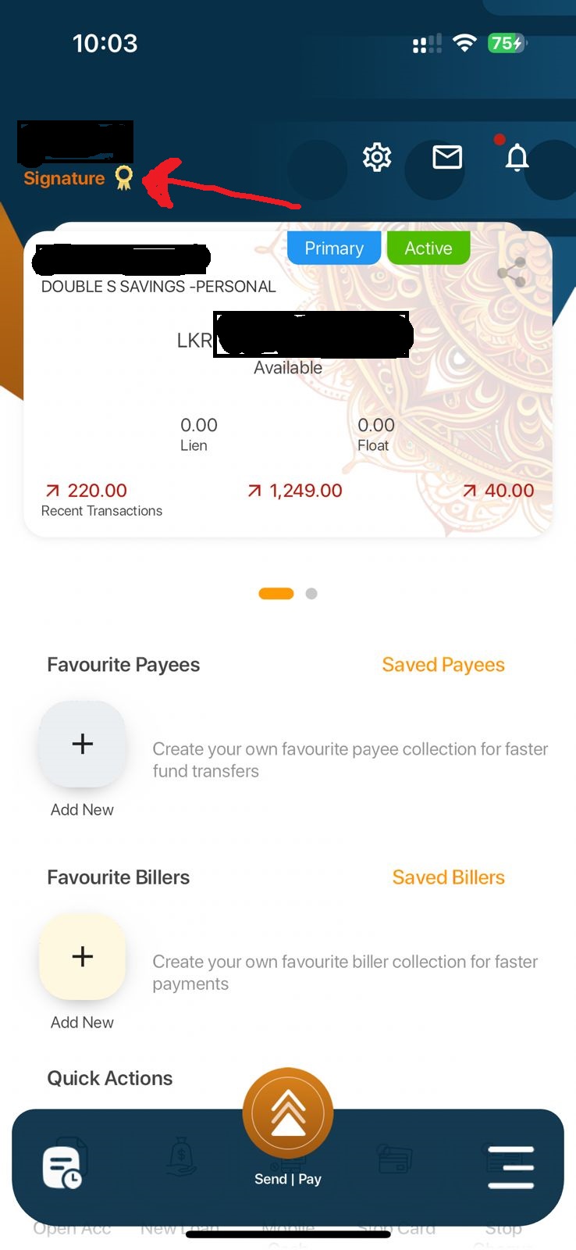Switch to second account card page dot
Viewport: 576px width, 1250px height.
pyautogui.click(x=311, y=594)
